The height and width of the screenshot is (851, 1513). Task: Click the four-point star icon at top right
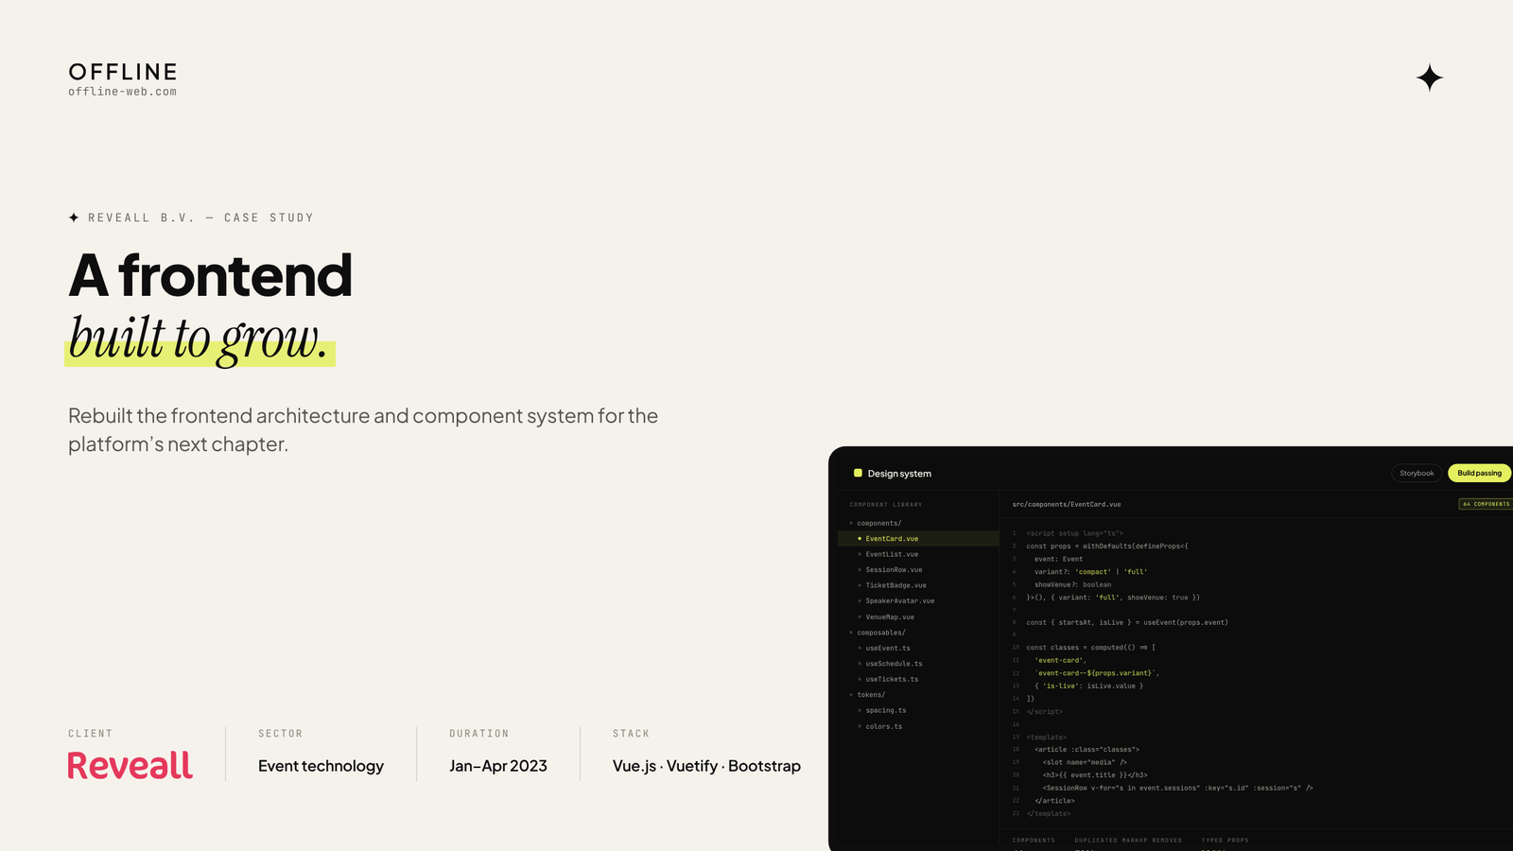point(1430,78)
